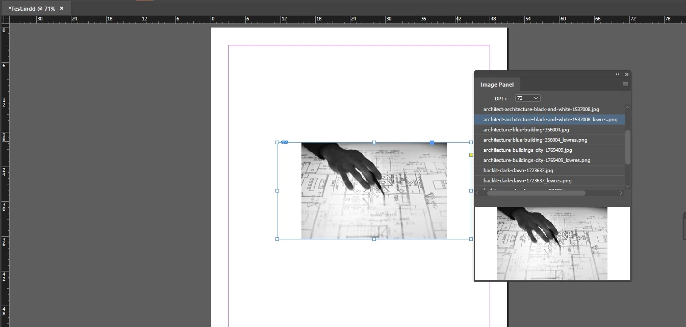Image resolution: width=686 pixels, height=327 pixels.
Task: Click the image list horizontal scrollbar thumb
Action: 536,193
